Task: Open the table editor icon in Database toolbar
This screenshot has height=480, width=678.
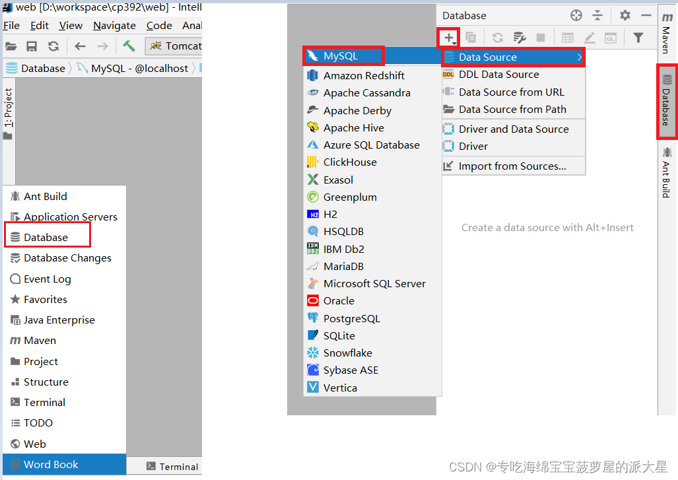Action: pyautogui.click(x=568, y=38)
